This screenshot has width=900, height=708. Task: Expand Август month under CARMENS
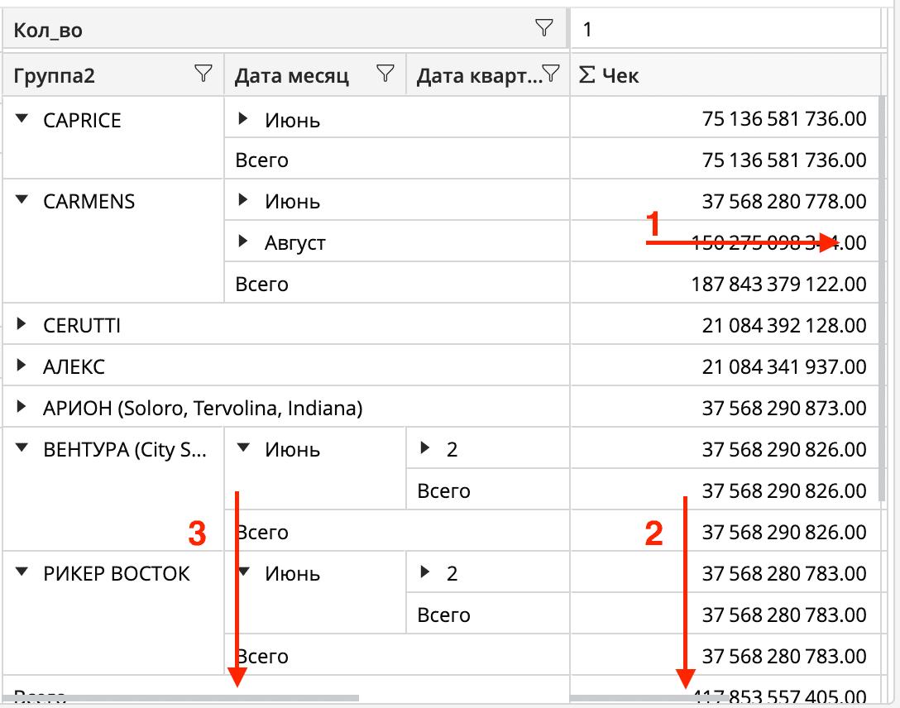[x=243, y=242]
